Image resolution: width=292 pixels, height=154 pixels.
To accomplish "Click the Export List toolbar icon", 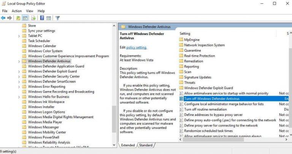I will (33, 18).
